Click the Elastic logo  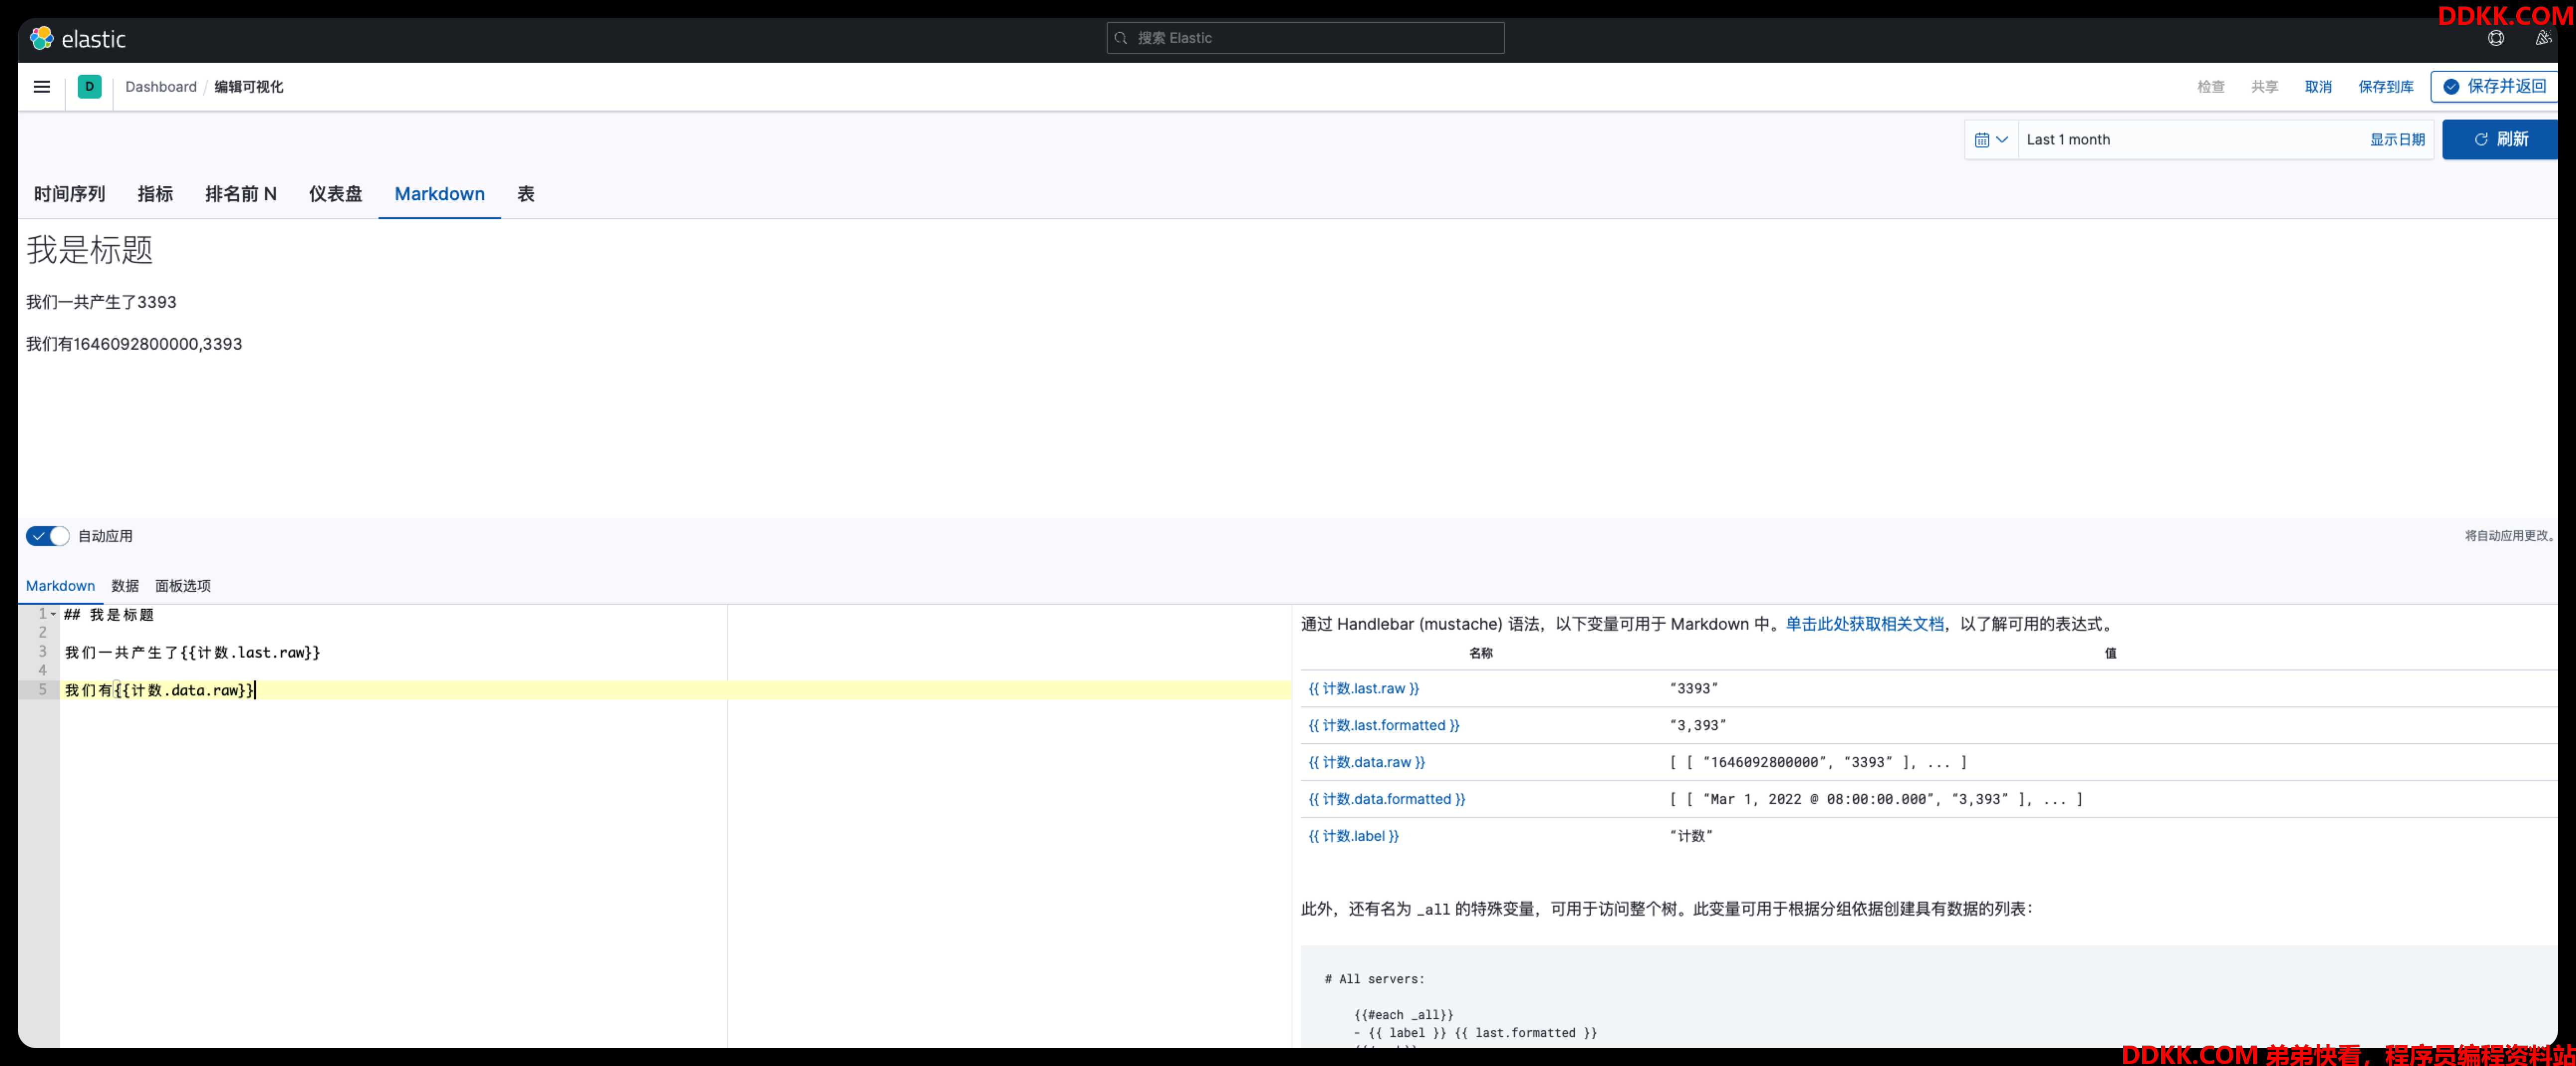(78, 38)
